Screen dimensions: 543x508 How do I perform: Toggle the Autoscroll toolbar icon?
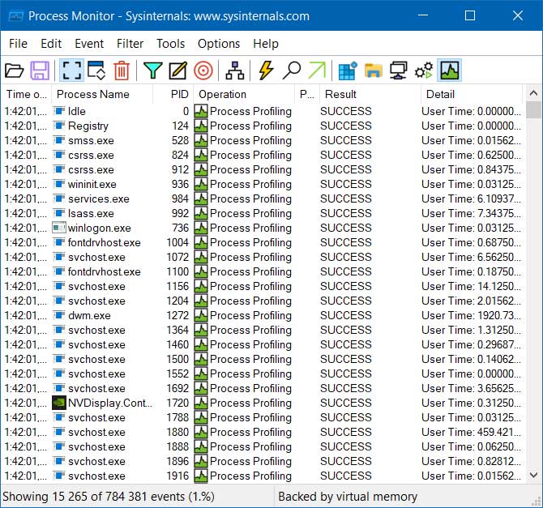pyautogui.click(x=96, y=70)
